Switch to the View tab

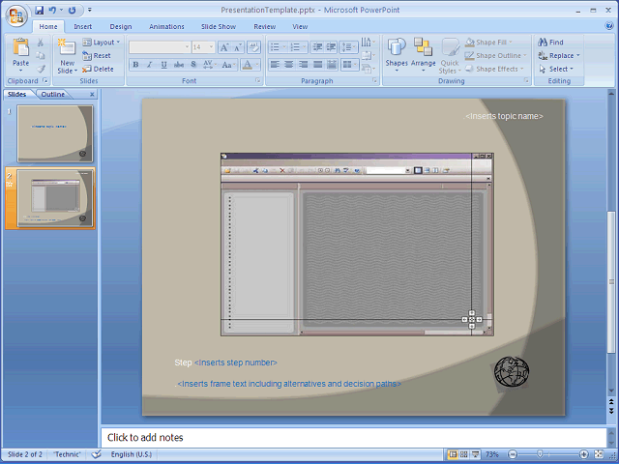coord(300,26)
